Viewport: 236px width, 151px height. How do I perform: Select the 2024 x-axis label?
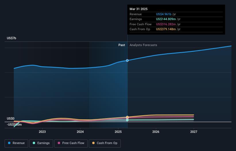pyautogui.click(x=80, y=132)
